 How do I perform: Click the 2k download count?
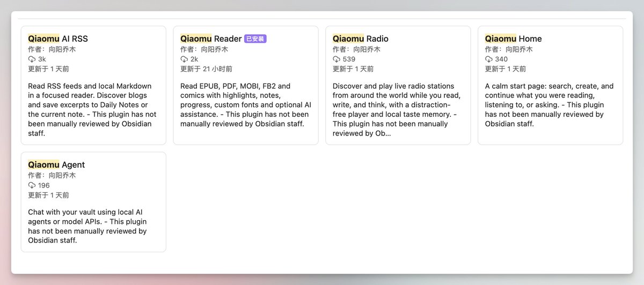[x=194, y=59]
